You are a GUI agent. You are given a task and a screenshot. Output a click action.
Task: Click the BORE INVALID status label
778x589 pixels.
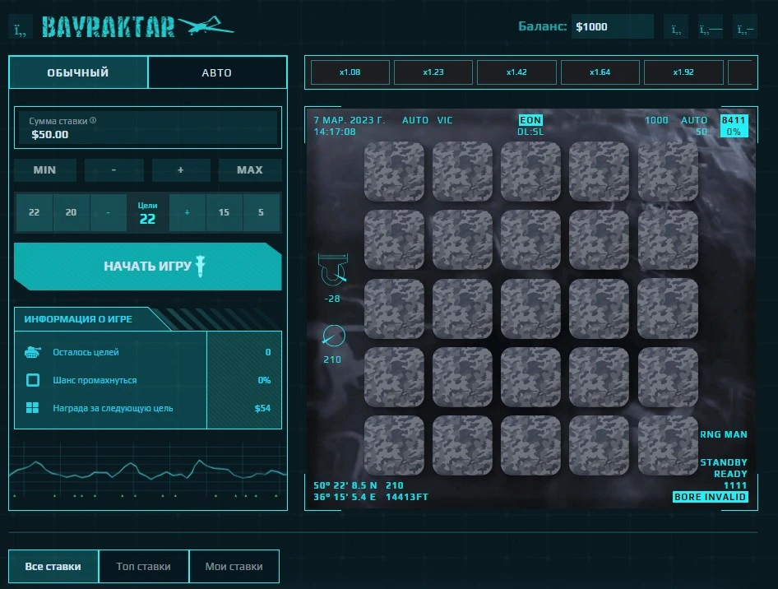[x=710, y=497]
